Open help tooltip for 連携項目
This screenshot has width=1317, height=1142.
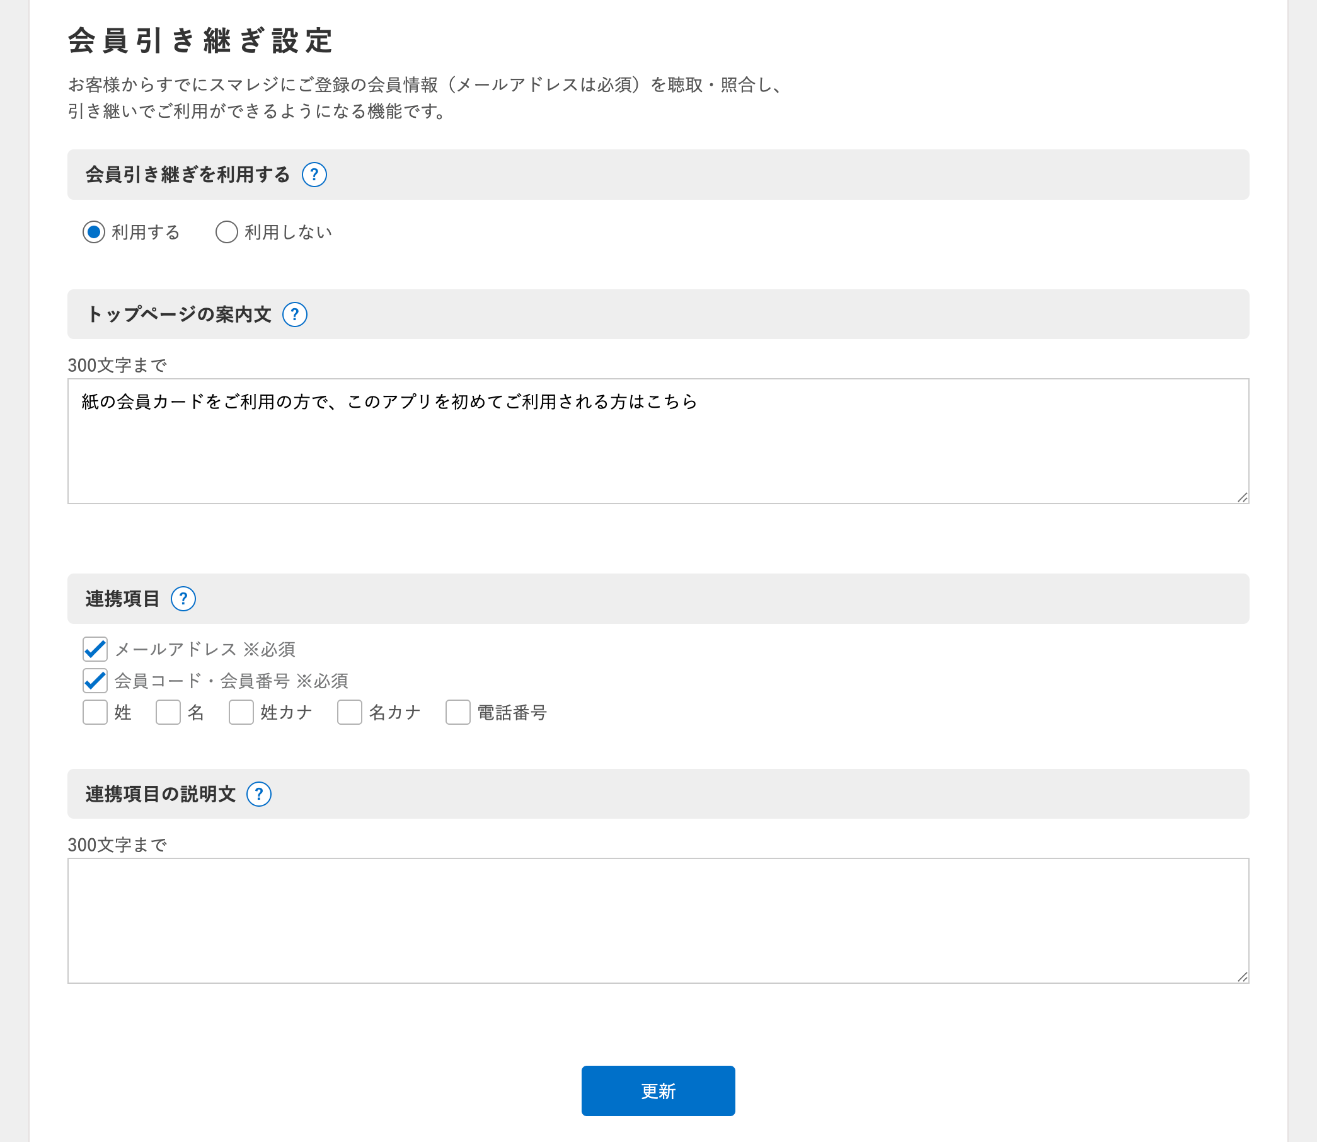pos(183,598)
